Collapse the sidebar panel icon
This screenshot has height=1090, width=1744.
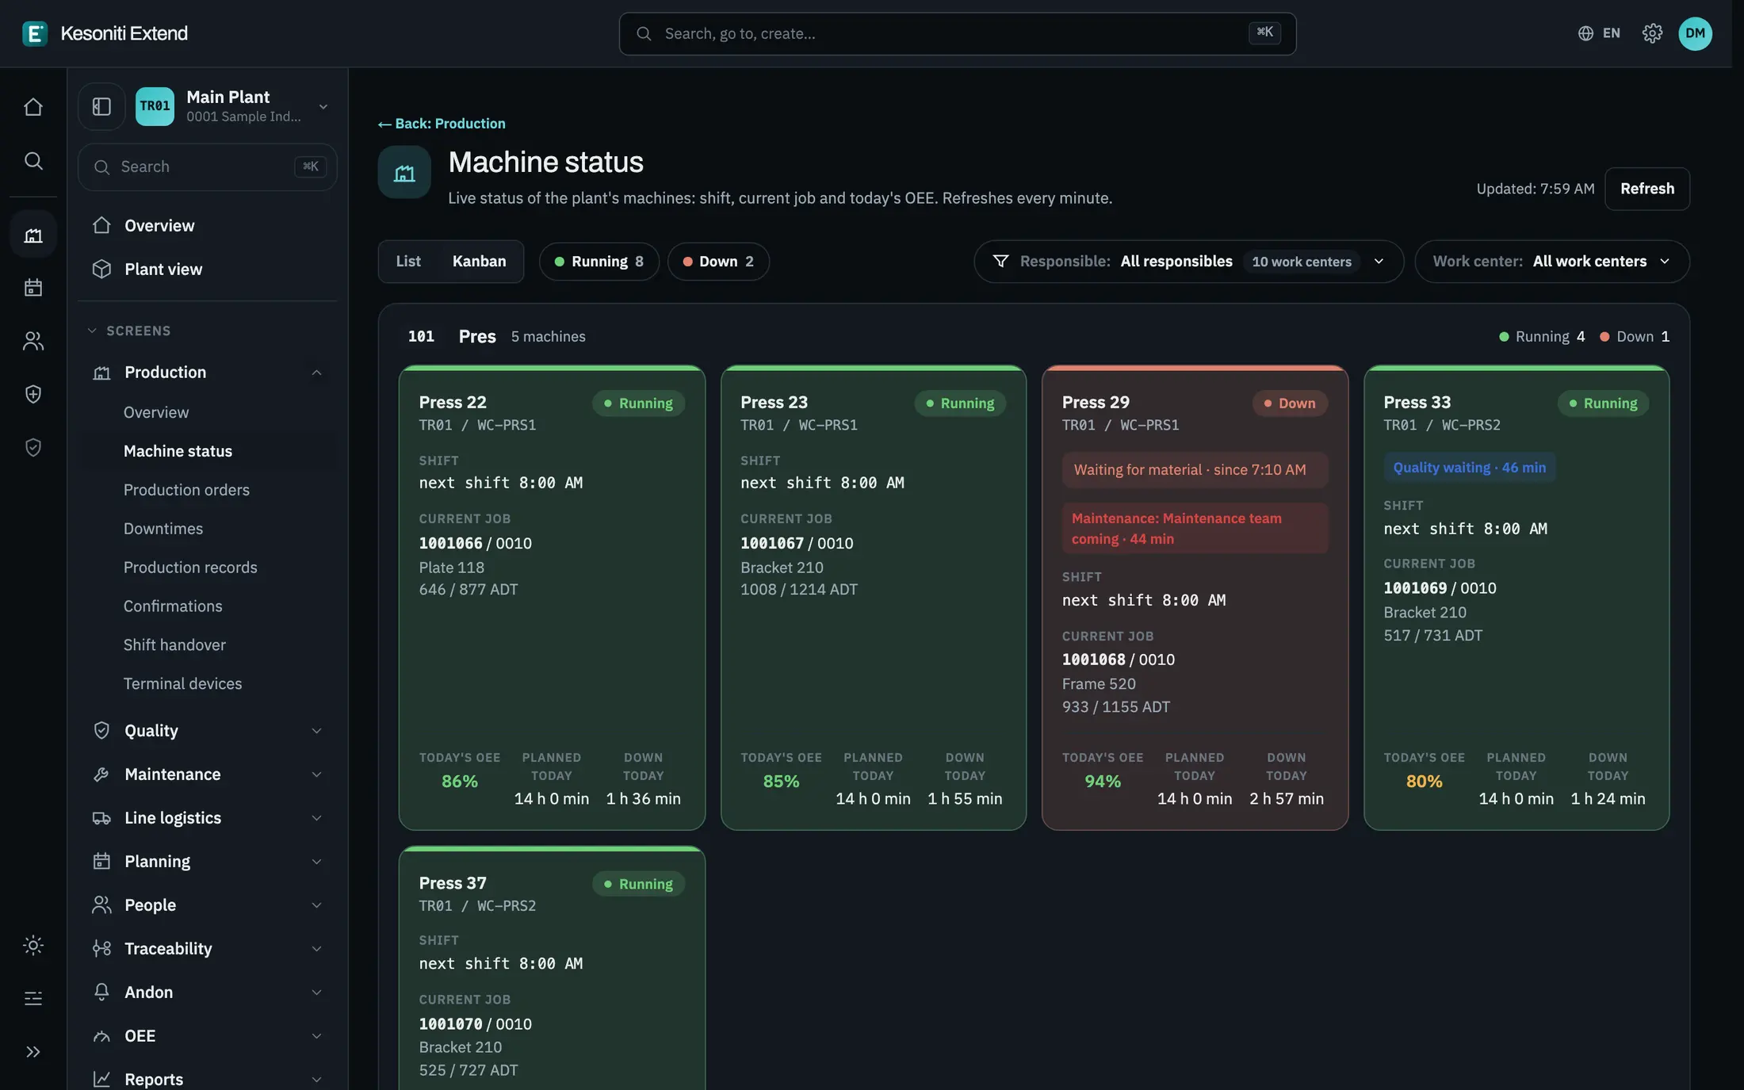101,106
